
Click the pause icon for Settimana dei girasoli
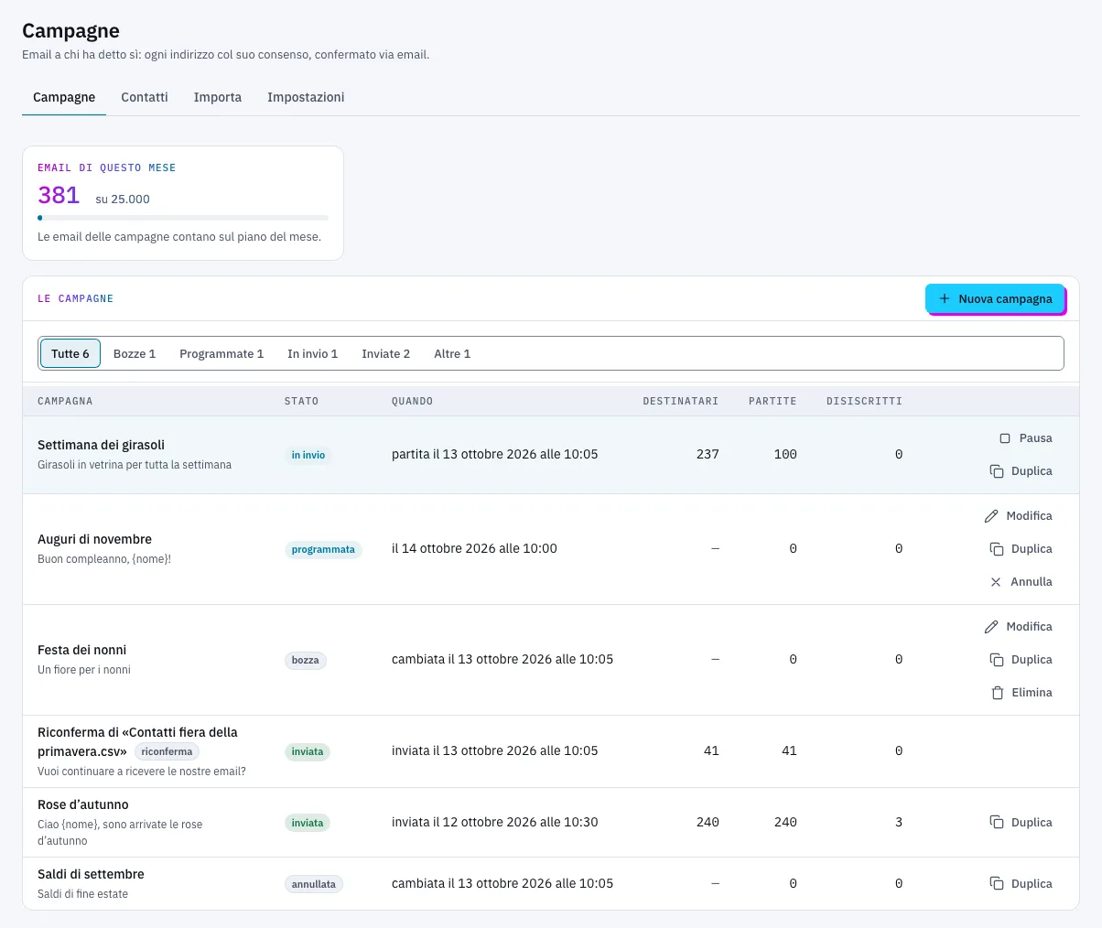1005,438
